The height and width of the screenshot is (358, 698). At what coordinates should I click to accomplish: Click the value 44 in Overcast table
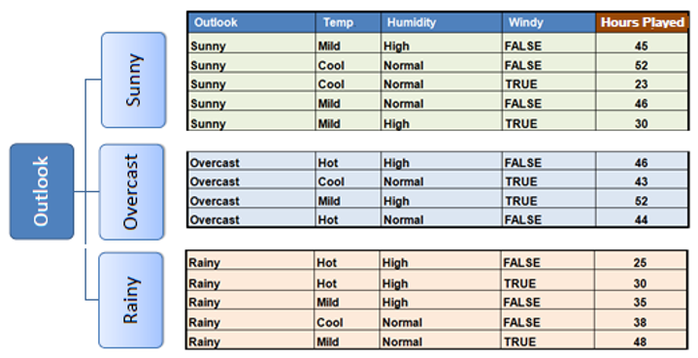tap(642, 219)
